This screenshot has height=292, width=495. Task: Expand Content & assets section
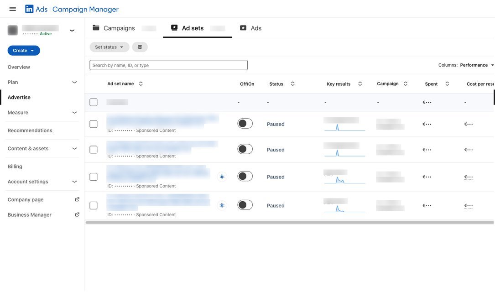click(x=74, y=148)
